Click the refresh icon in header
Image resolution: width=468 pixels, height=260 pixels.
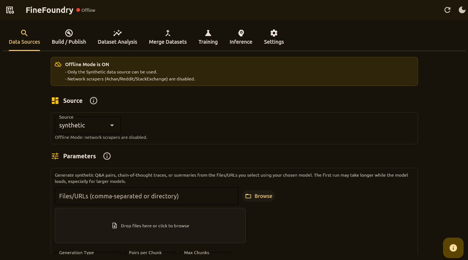pyautogui.click(x=447, y=10)
